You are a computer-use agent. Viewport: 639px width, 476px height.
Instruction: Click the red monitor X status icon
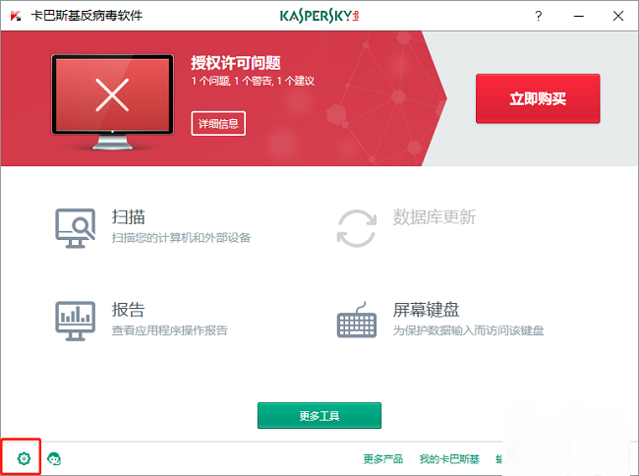point(112,96)
